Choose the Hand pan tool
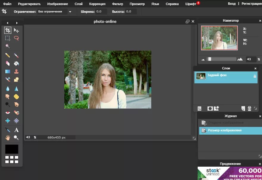Viewport: 262px width, 180px height. 8,138
